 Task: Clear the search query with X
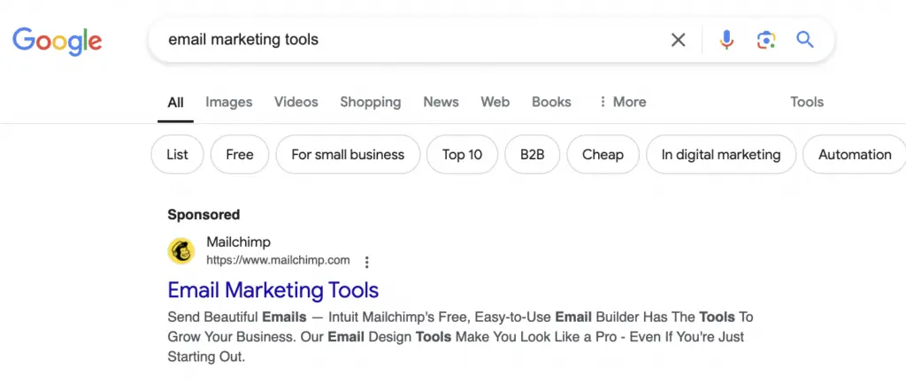point(678,40)
